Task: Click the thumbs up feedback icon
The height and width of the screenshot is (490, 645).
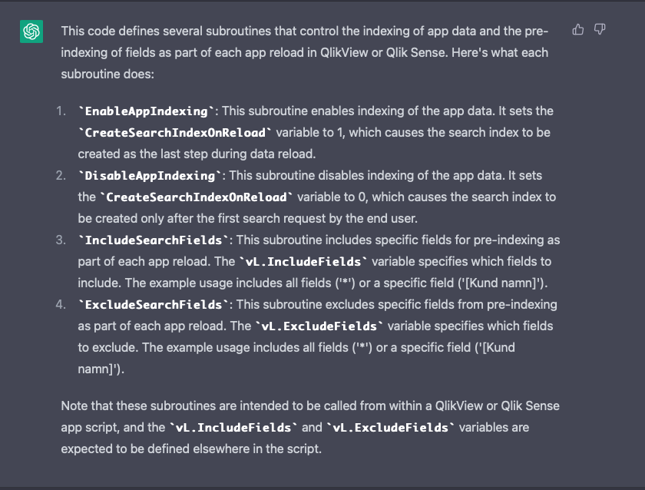Action: [x=578, y=30]
